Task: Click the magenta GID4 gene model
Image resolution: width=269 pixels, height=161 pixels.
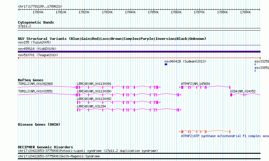Action: point(245,95)
